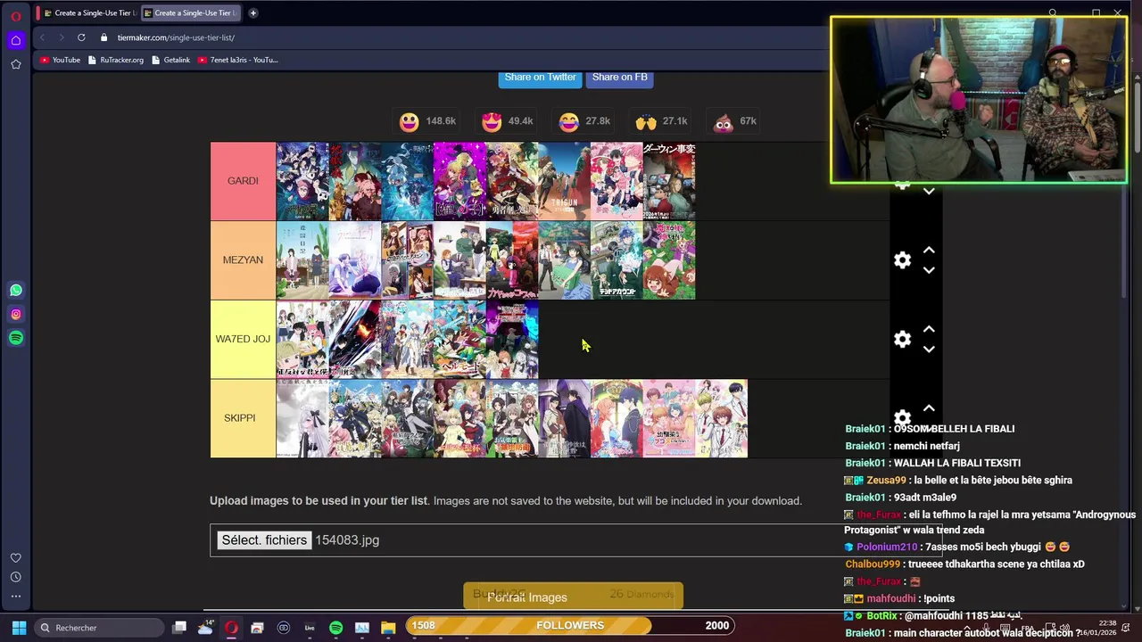Screen dimensions: 1142x642
Task: Open YouTube bookmark
Action: coord(61,60)
